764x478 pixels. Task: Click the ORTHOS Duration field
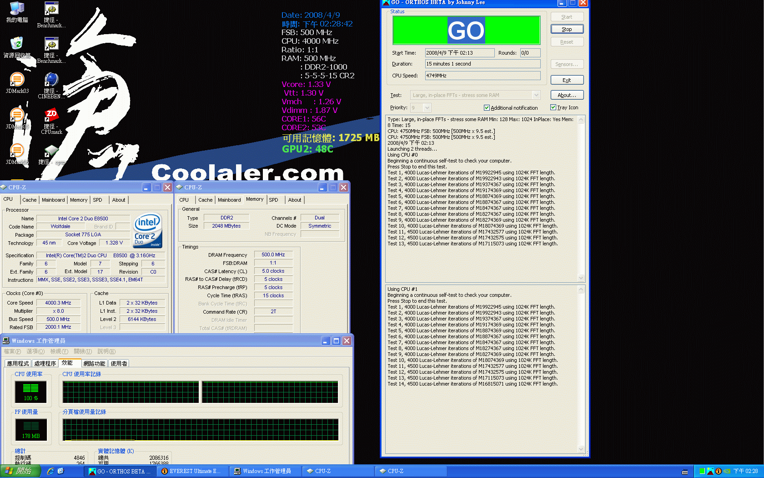483,64
